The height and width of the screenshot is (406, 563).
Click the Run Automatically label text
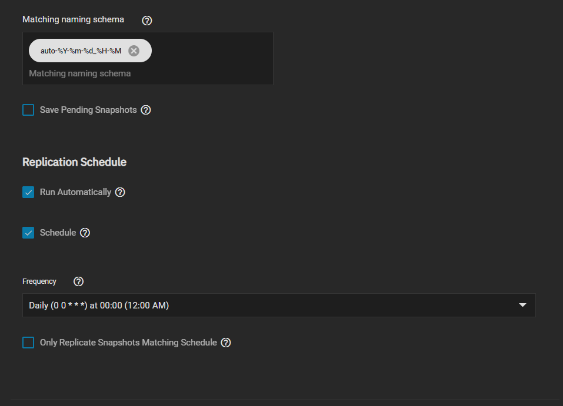click(75, 192)
